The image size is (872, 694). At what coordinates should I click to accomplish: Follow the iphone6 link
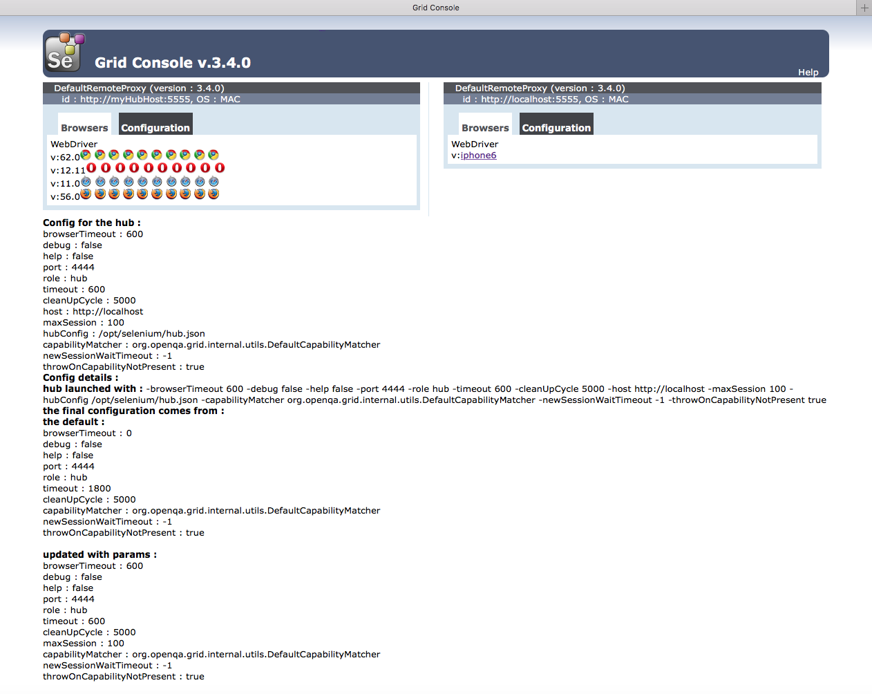(479, 156)
